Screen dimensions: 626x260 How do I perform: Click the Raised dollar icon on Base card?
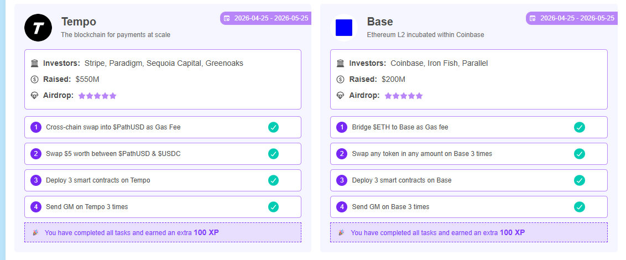tap(340, 79)
